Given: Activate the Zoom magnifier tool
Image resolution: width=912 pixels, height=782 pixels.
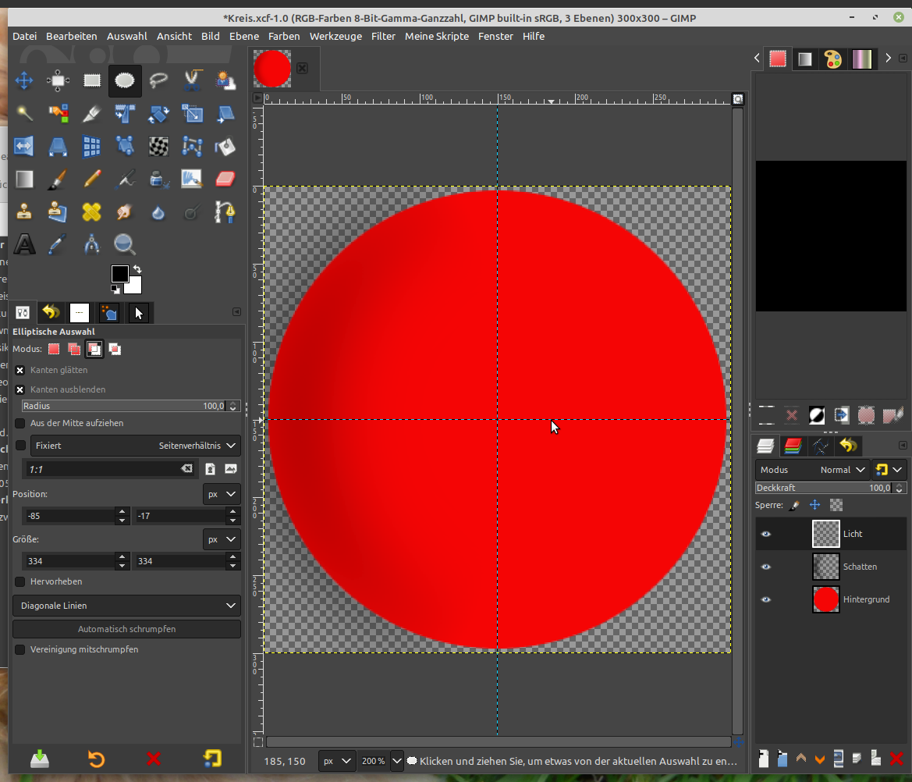Looking at the screenshot, I should [x=125, y=244].
